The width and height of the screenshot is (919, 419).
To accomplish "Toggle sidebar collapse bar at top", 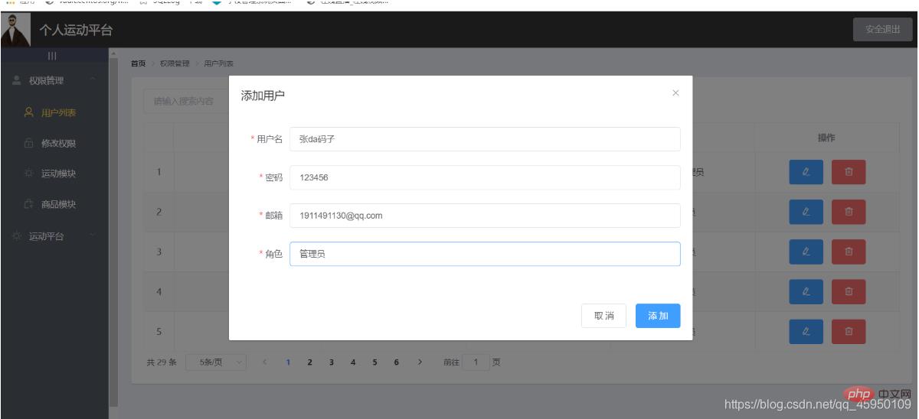I will 52,56.
